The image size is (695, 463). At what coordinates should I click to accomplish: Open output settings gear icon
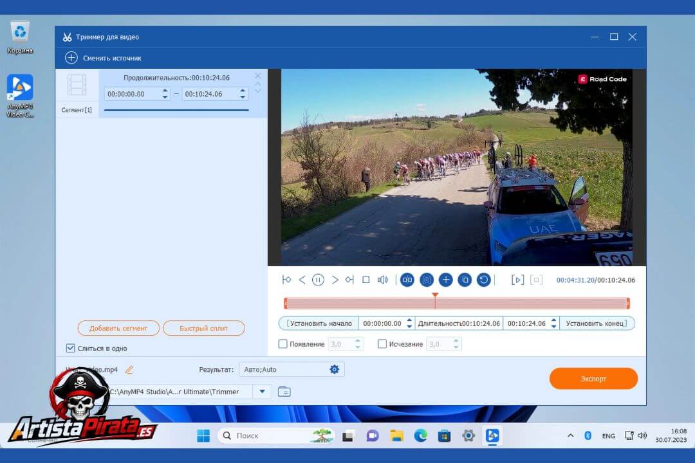(x=334, y=369)
